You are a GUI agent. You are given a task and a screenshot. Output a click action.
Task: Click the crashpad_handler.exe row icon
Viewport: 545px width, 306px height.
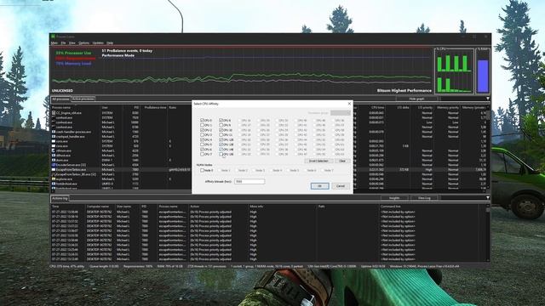[54, 137]
